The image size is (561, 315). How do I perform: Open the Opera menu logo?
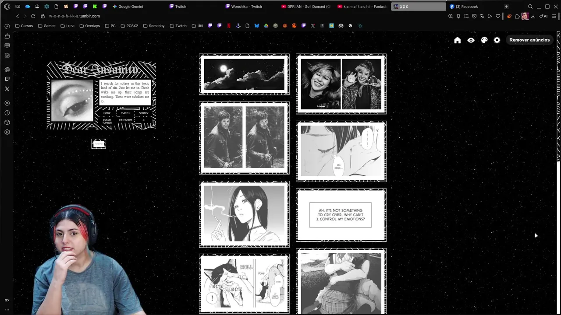coord(7,7)
